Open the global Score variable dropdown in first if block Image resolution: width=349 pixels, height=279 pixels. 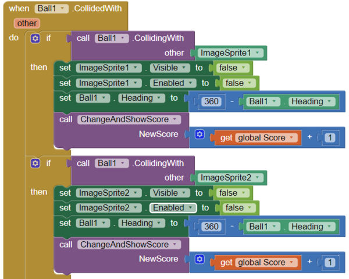click(292, 138)
